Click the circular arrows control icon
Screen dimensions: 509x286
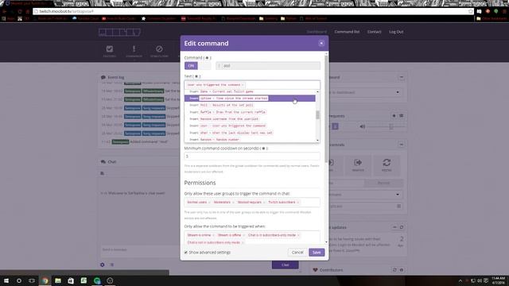click(x=387, y=164)
